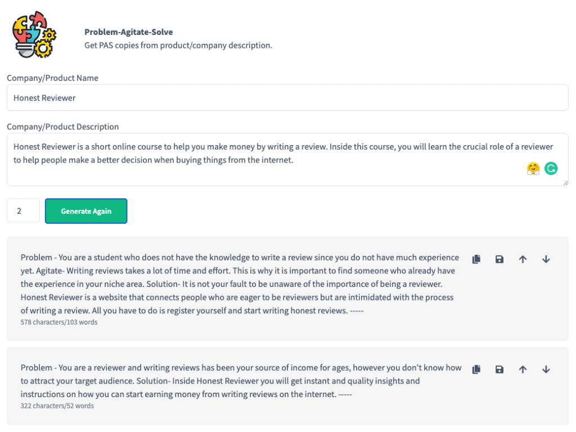
Task: Move second result down with arrow
Action: click(546, 370)
